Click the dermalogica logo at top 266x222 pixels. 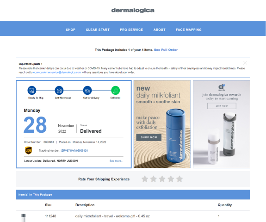(133, 10)
